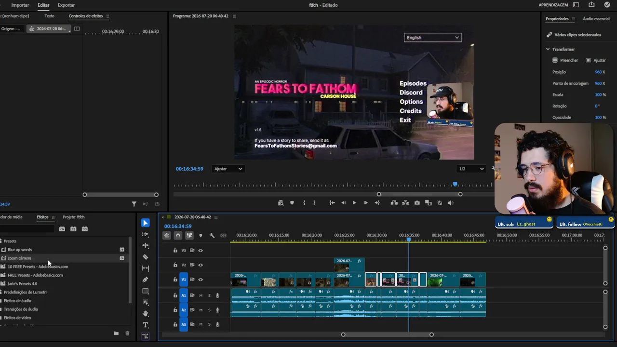617x347 pixels.
Task: Click the Export Frame camera icon
Action: click(417, 203)
